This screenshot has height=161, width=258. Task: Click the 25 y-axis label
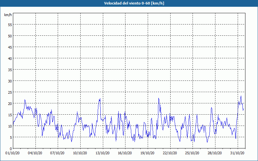[x=10, y=92]
